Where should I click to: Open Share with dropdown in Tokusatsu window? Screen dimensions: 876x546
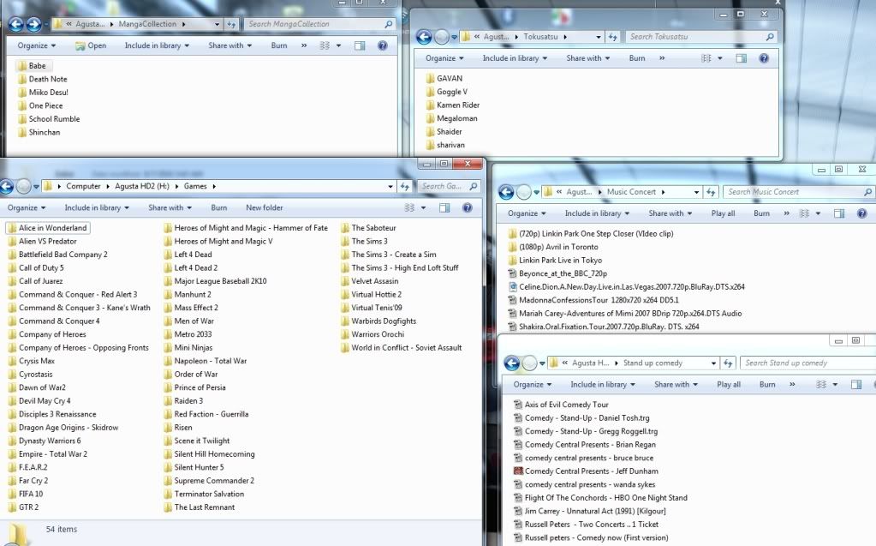point(588,58)
